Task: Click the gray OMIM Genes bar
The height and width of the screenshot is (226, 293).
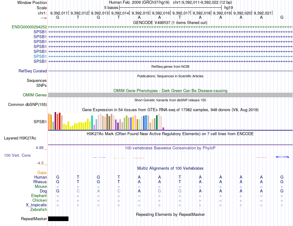Action: (x=170, y=95)
